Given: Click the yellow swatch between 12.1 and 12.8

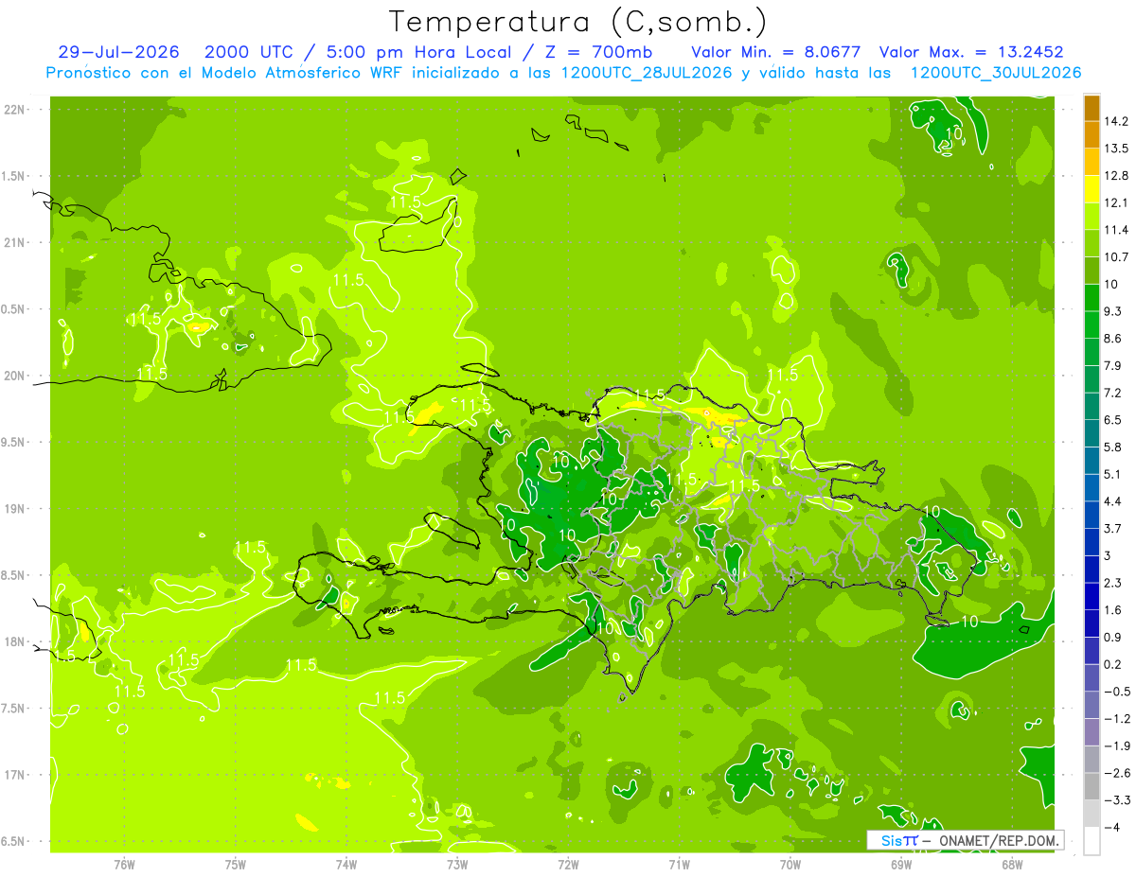Looking at the screenshot, I should point(1092,189).
